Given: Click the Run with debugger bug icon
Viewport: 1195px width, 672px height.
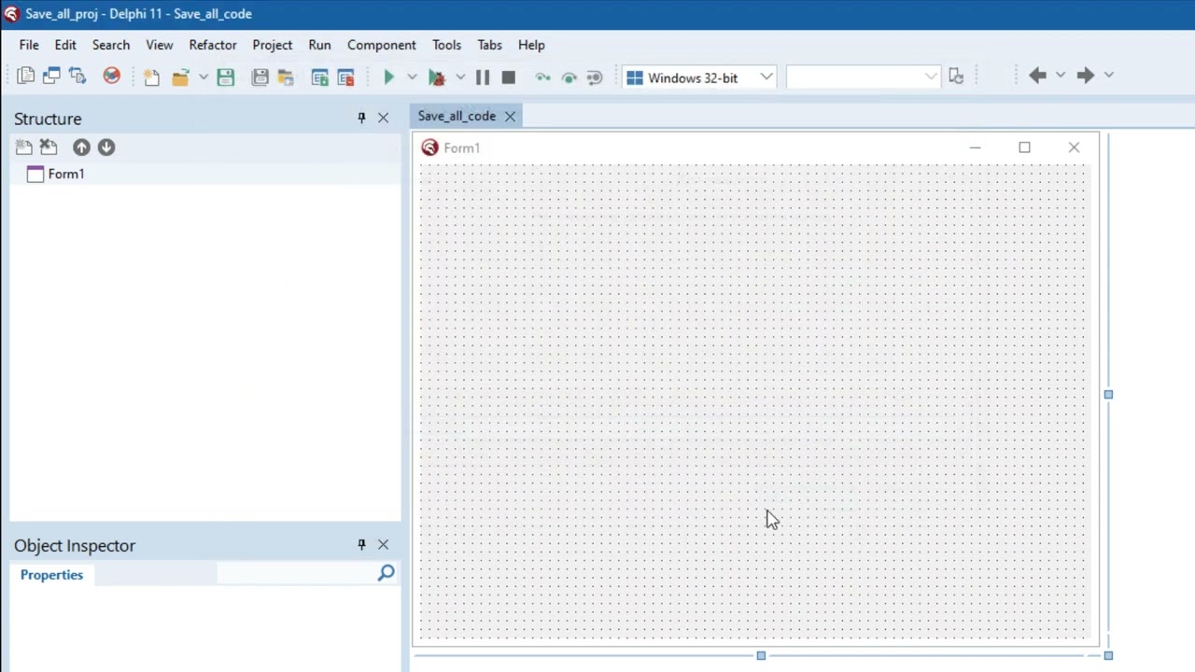Looking at the screenshot, I should click(437, 77).
